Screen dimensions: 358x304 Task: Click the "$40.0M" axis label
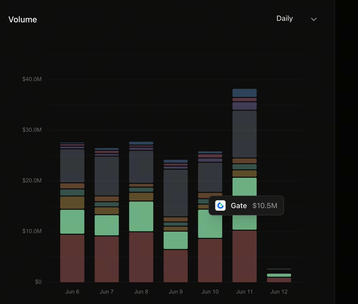(x=32, y=79)
